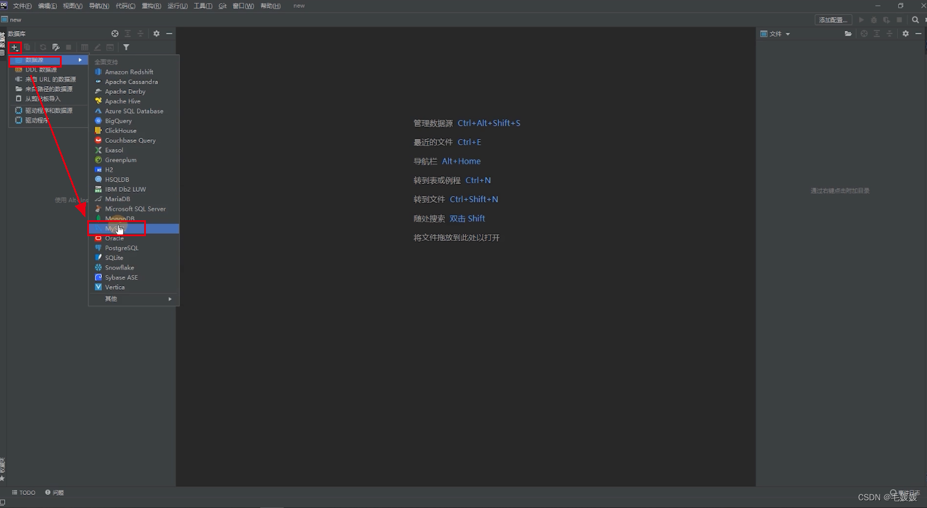The width and height of the screenshot is (927, 508).
Task: Open the Git menu
Action: (222, 6)
